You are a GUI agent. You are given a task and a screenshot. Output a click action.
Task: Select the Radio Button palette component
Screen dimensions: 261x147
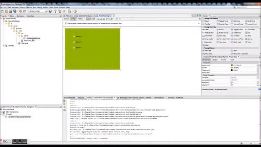(x=208, y=33)
